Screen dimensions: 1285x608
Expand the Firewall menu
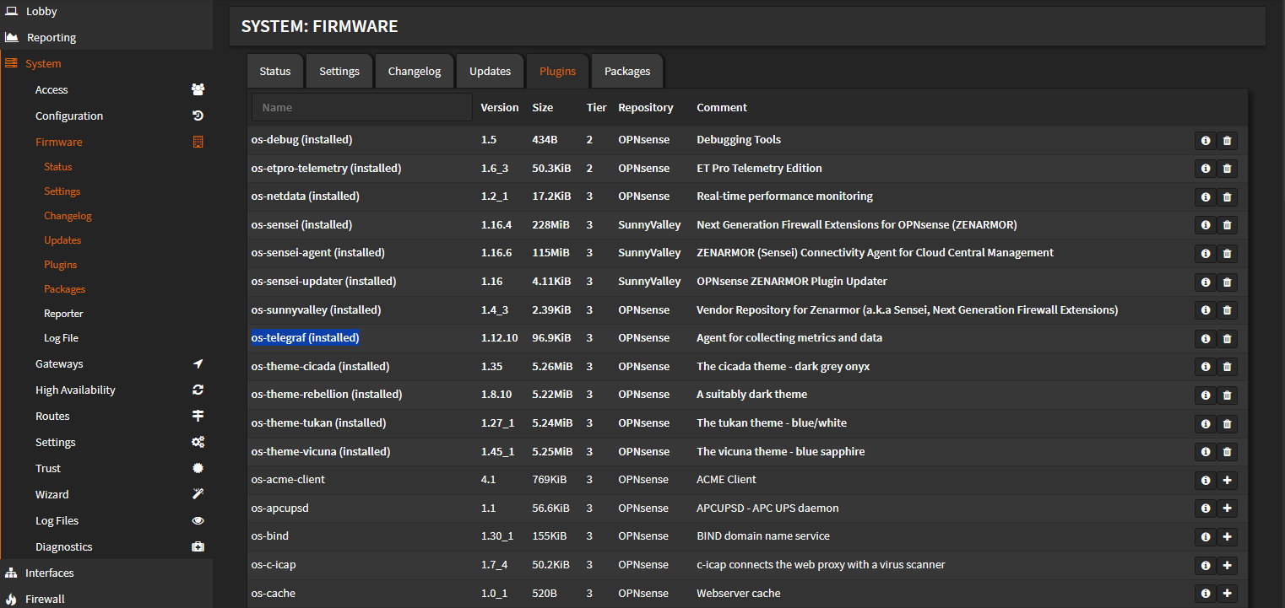tap(106, 599)
